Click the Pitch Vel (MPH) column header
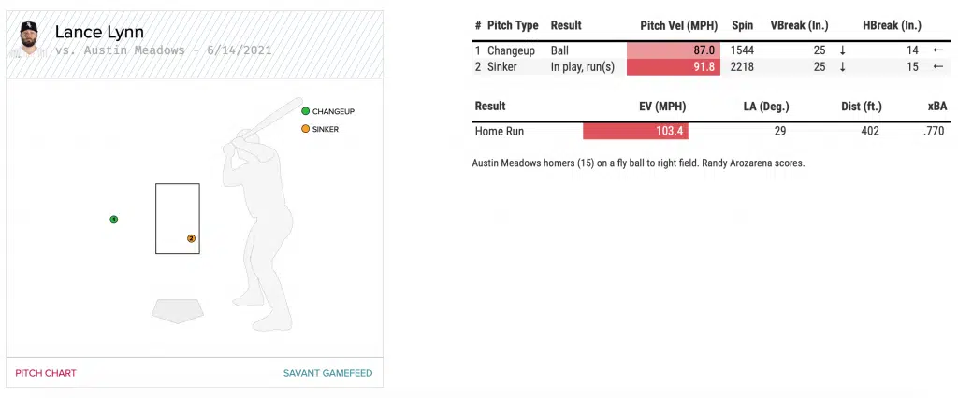 [x=678, y=25]
